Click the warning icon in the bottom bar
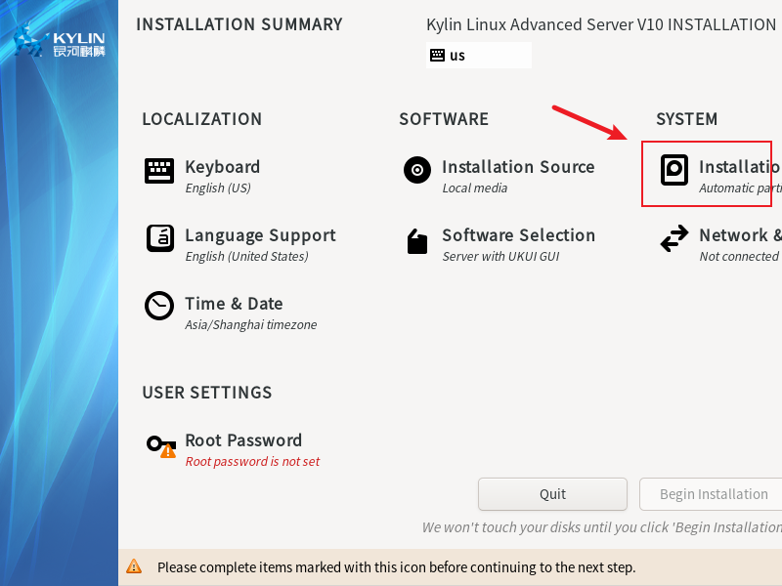 coord(134,566)
